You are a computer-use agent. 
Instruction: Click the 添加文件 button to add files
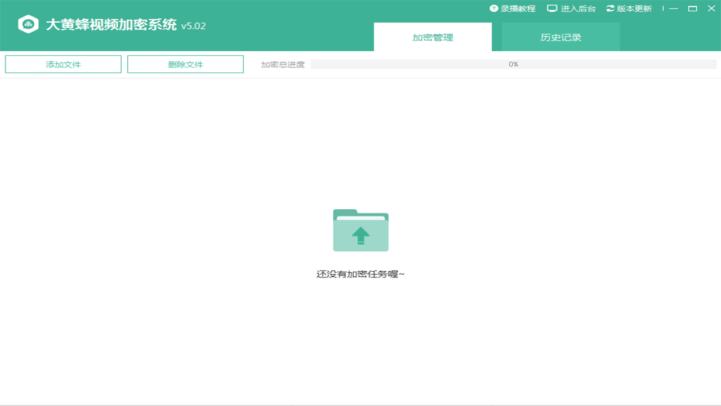(x=63, y=64)
